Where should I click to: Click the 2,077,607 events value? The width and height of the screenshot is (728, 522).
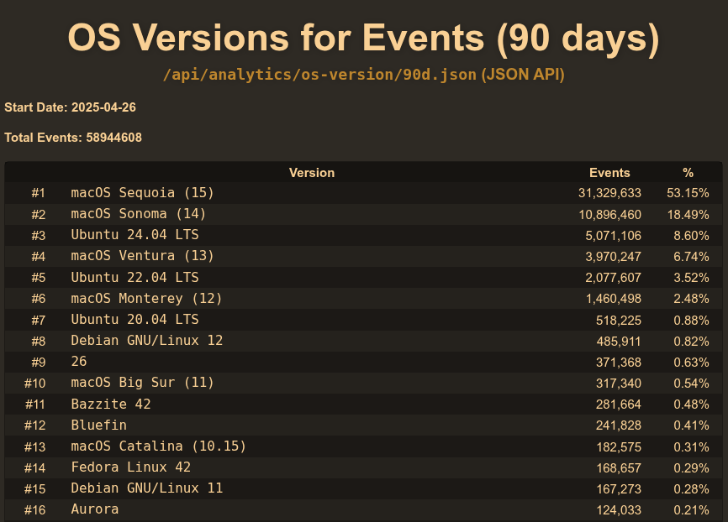point(613,278)
